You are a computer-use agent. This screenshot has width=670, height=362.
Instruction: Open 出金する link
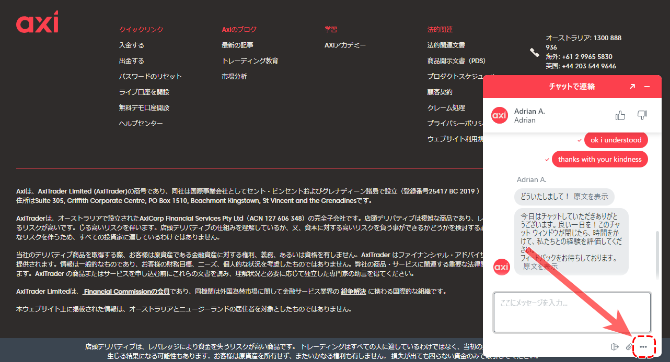click(132, 61)
